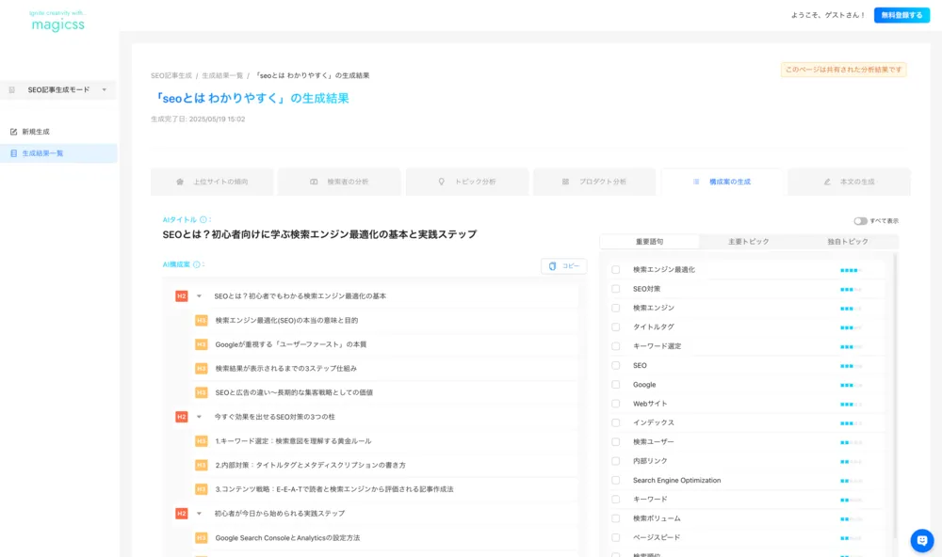
Task: Select the 独自トピック tab
Action: click(848, 241)
